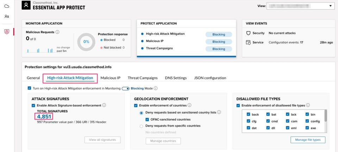Click Configuration events: 17 text
The image size is (338, 152).
[x=286, y=43]
